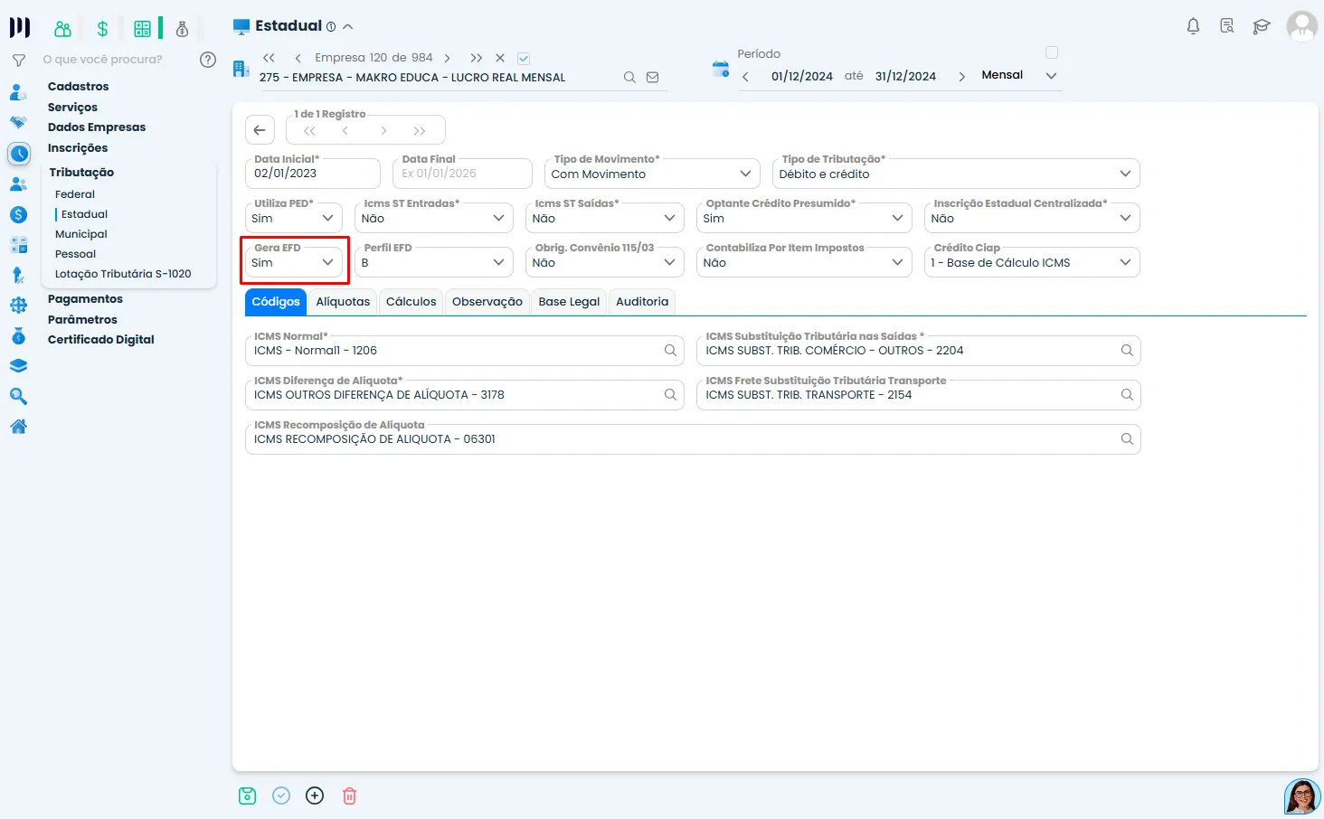Open the green dollar sign module
Image resolution: width=1324 pixels, height=819 pixels.
[x=102, y=29]
